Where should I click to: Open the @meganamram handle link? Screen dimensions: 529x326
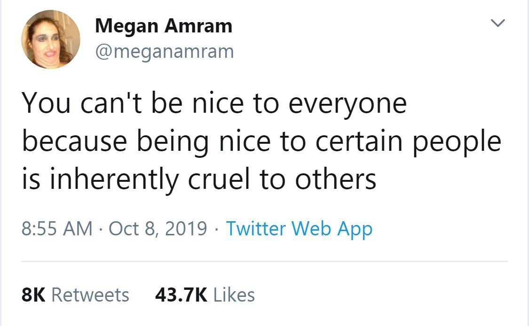pyautogui.click(x=164, y=51)
